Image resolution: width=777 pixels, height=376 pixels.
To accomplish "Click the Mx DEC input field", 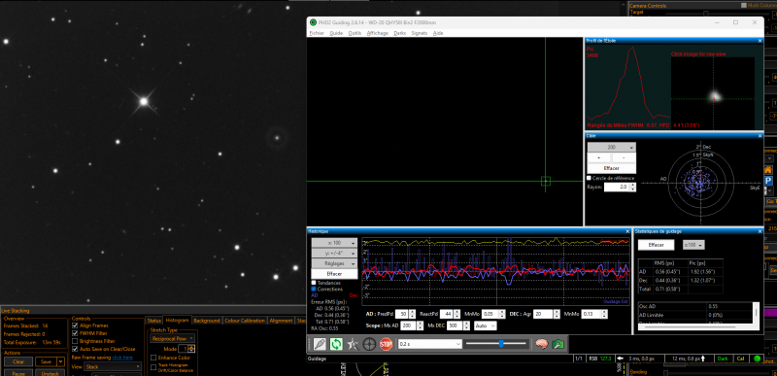I will click(x=455, y=325).
